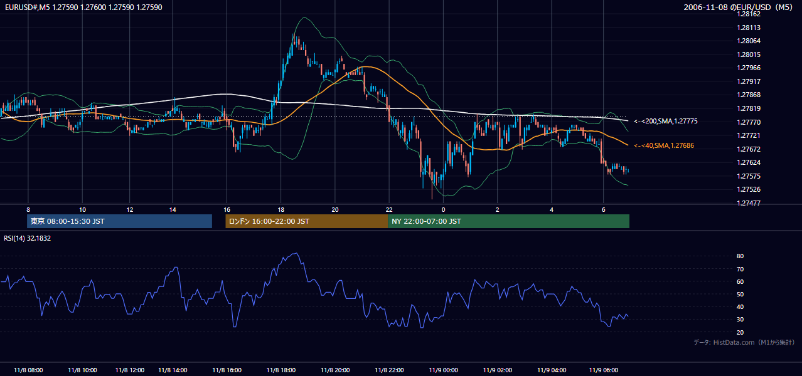Image resolution: width=802 pixels, height=376 pixels.
Task: Click the bottom time label 11/8 10:00
Action: click(x=82, y=370)
